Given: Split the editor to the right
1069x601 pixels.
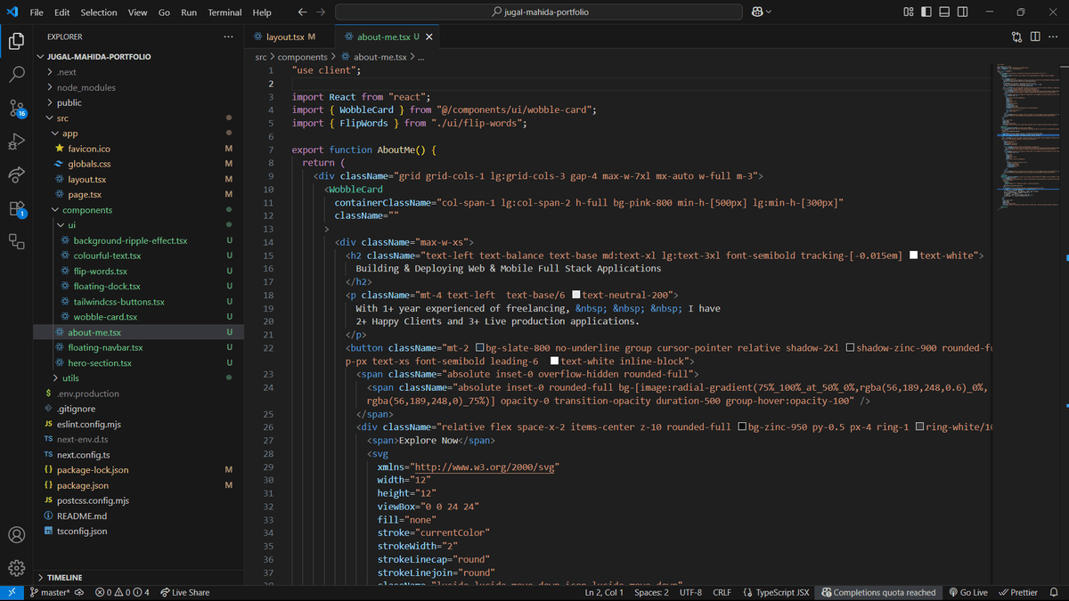Looking at the screenshot, I should pyautogui.click(x=1035, y=37).
